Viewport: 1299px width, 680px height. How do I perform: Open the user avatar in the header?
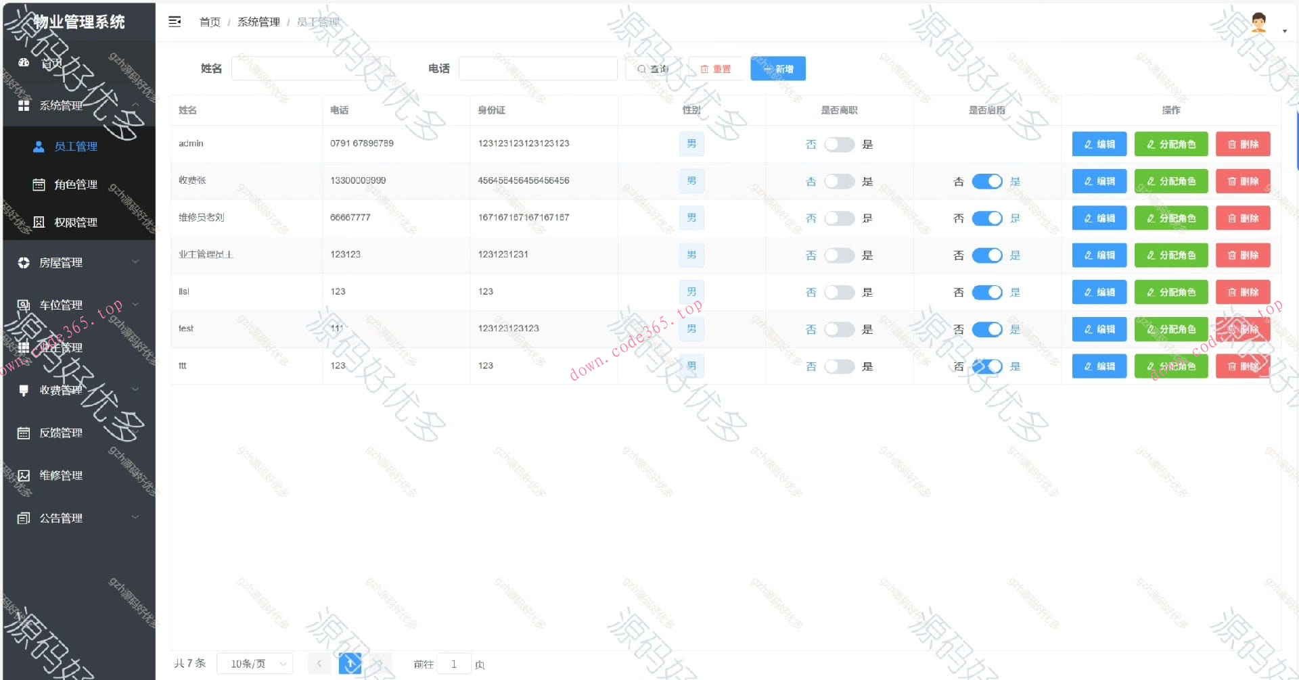coord(1258,22)
